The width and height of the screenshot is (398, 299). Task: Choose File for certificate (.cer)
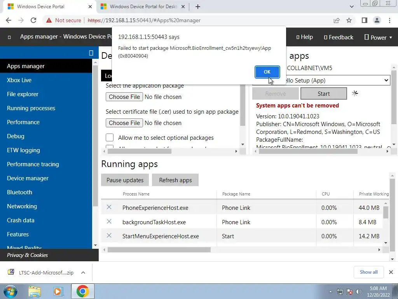coord(124,123)
